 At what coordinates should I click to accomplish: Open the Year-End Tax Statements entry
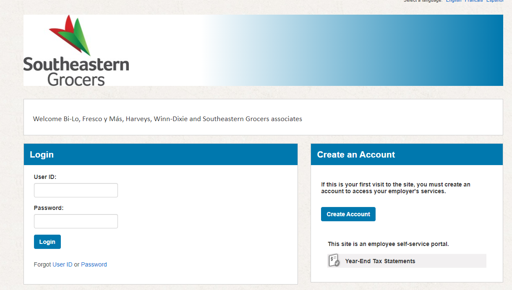click(380, 261)
